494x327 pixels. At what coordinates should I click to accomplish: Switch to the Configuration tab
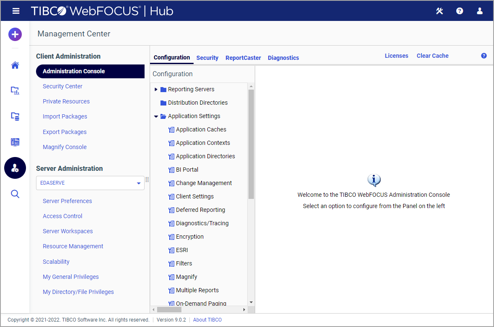tap(172, 57)
